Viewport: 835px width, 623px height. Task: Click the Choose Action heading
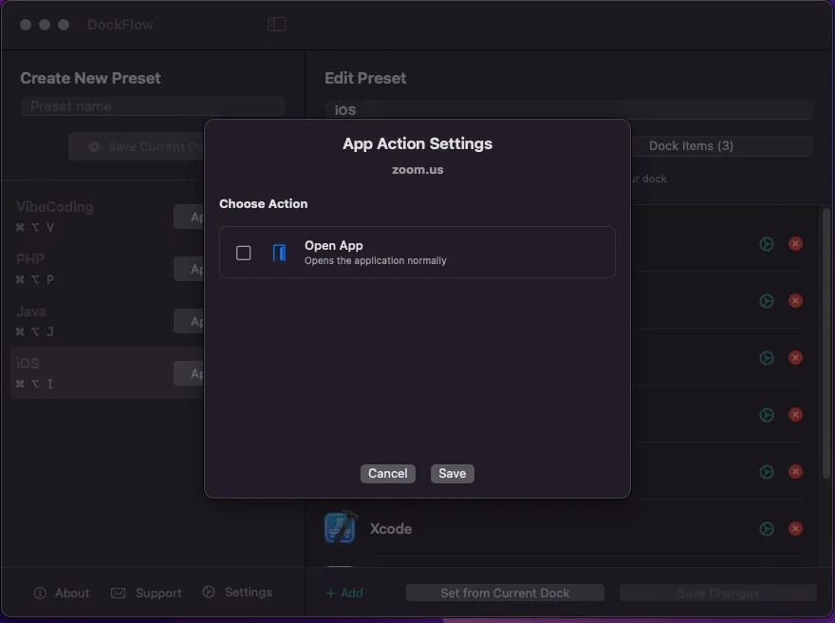263,203
